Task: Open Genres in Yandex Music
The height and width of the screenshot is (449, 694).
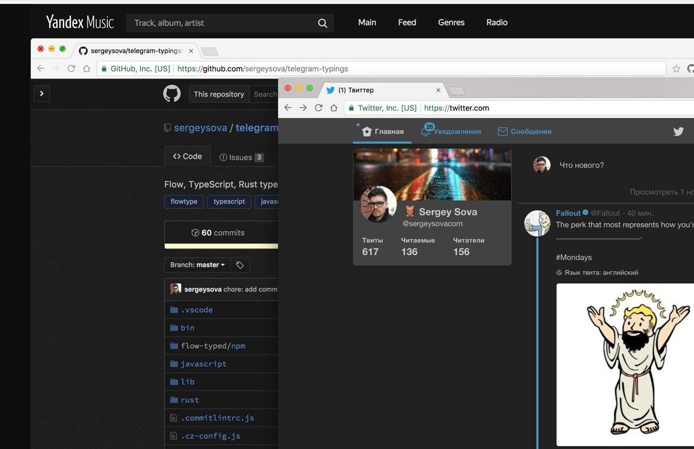Action: pos(451,22)
